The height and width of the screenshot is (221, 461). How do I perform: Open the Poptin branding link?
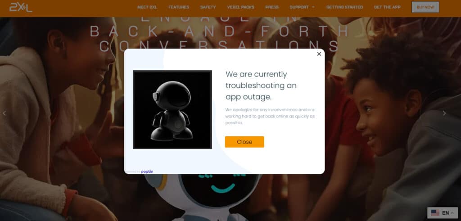[x=147, y=171]
